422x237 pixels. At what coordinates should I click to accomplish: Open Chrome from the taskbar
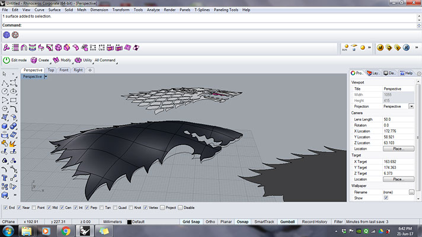66,231
